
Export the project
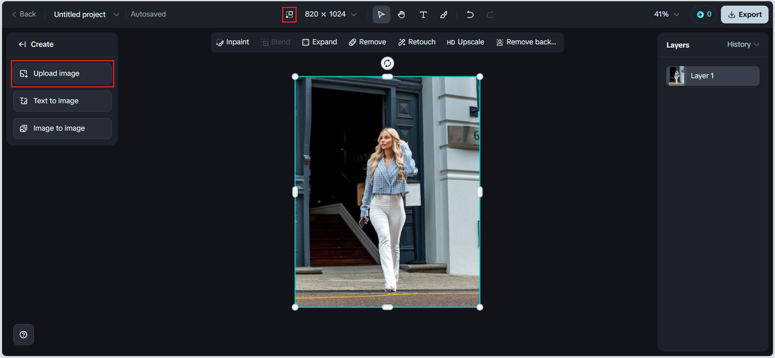click(x=745, y=15)
